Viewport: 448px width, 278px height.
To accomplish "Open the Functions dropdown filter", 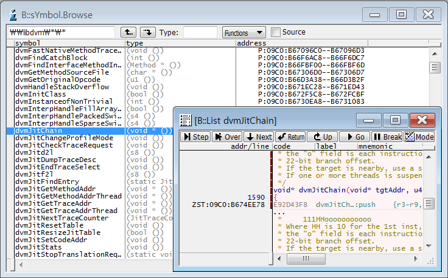I will coord(243,32).
